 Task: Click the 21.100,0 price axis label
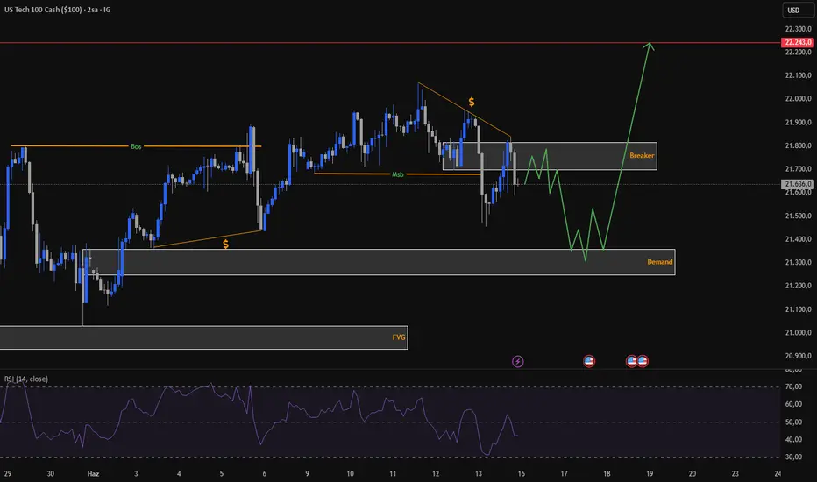[x=798, y=309]
